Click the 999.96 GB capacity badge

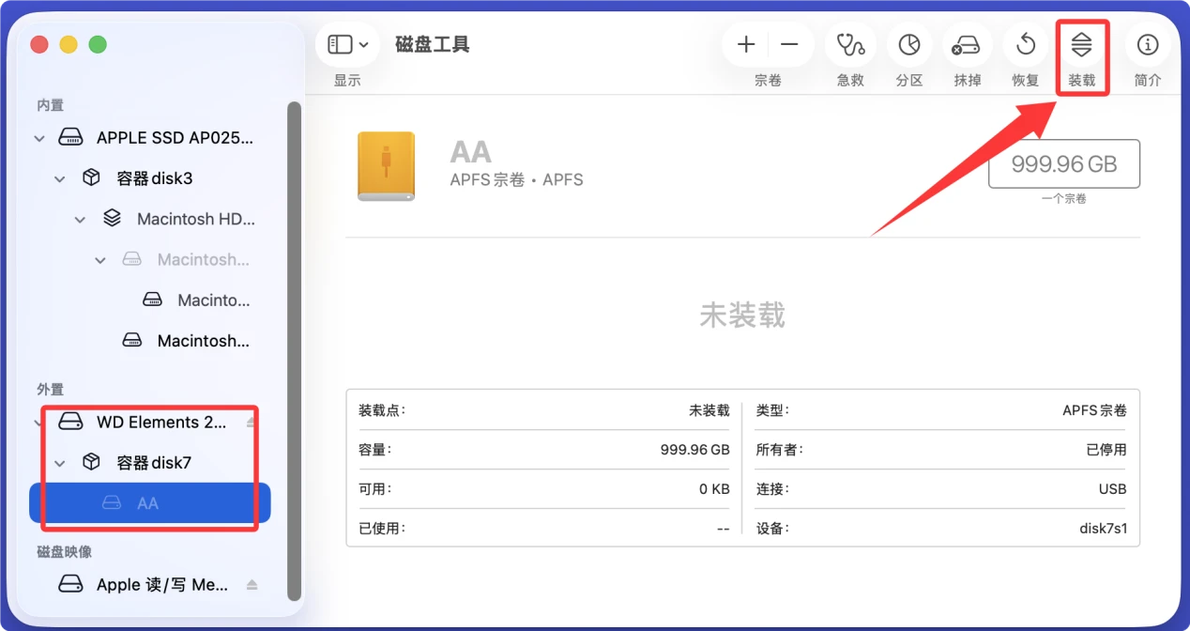[x=1063, y=162]
